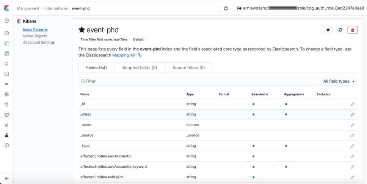Set event-phd as default index star button
Screen dimensions: 367x184
point(328,30)
